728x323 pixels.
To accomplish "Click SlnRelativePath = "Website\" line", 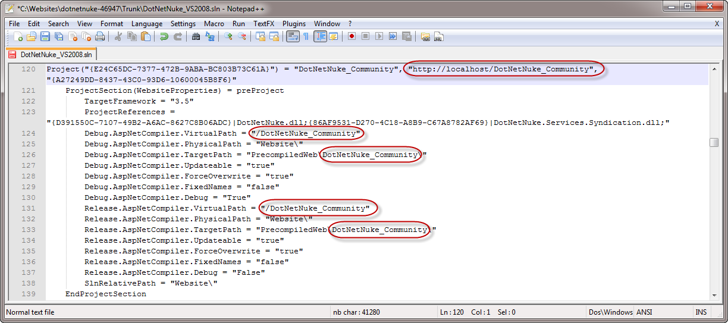I will (151, 283).
